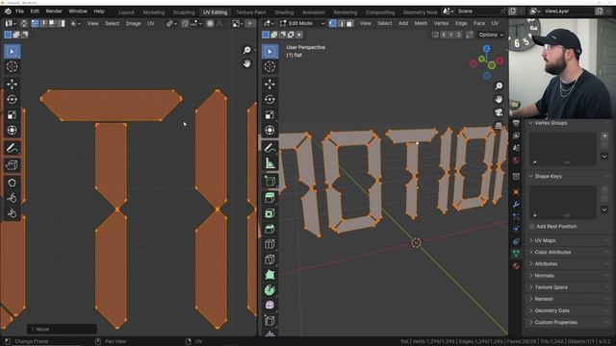Enable the Add Rest Position checkbox
The image size is (616, 346).
coord(532,227)
